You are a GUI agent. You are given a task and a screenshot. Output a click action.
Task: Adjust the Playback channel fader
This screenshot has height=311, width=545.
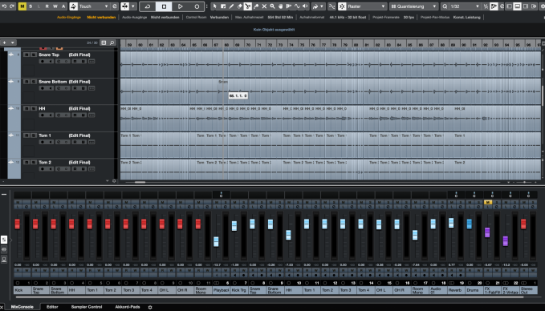coord(216,241)
